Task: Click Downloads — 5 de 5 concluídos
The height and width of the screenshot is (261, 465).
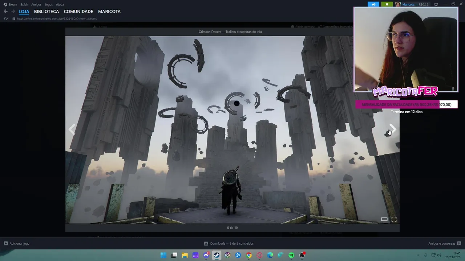Action: (232, 244)
